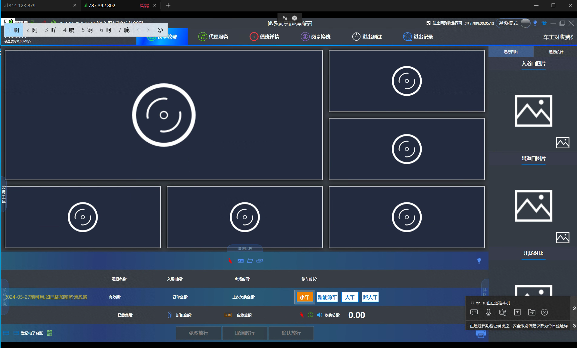Select 小车 vehicle type
577x348 pixels.
tap(304, 297)
